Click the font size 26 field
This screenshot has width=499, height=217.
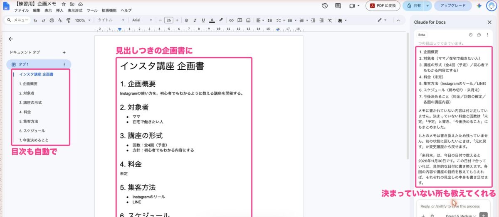click(x=168, y=20)
